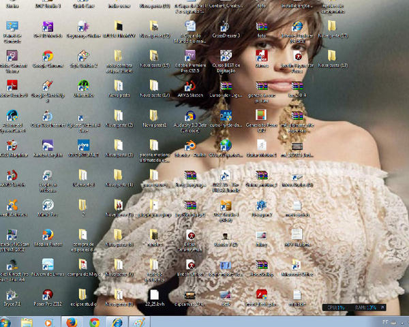
Task: Switch to Chrome in the taskbar
Action: [x=95, y=322]
